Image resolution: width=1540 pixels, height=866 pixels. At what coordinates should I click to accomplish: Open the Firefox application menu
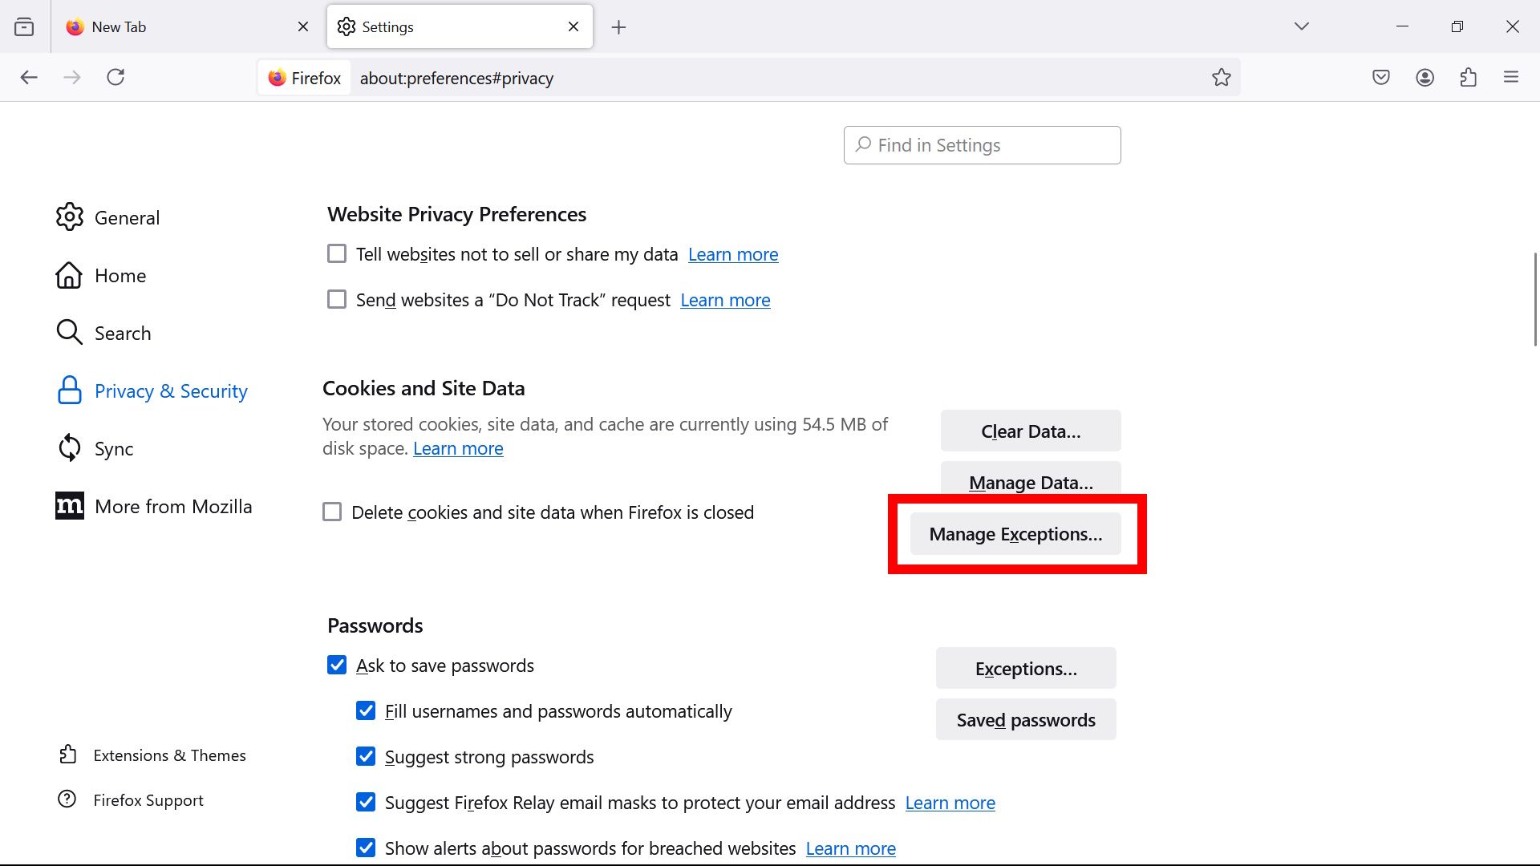click(1512, 77)
